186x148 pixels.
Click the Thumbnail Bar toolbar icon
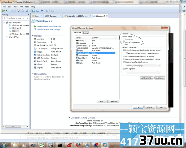(x=38, y=10)
